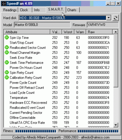Select the Temperature attribute row
Screen dimensions: 122x140
click(x=59, y=98)
